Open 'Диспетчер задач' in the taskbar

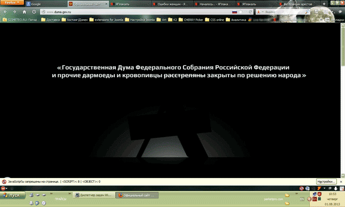(92, 196)
